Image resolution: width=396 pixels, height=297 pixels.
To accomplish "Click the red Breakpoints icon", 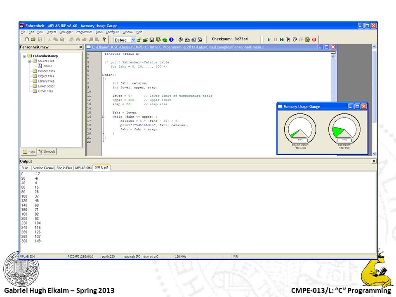I will click(314, 40).
